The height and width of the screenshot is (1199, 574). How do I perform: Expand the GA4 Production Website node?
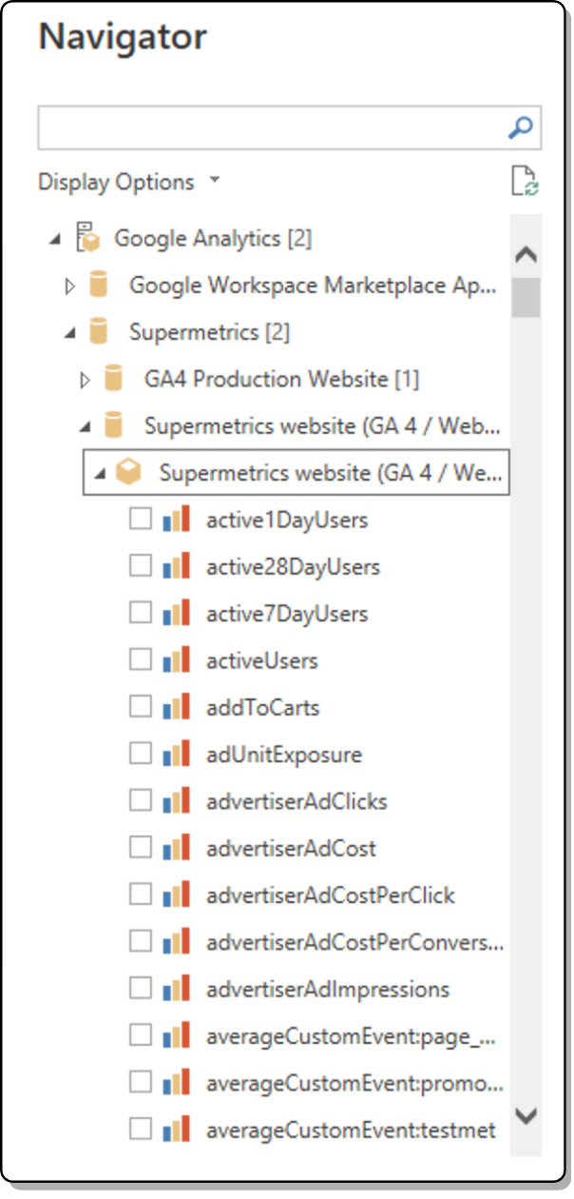pos(85,380)
